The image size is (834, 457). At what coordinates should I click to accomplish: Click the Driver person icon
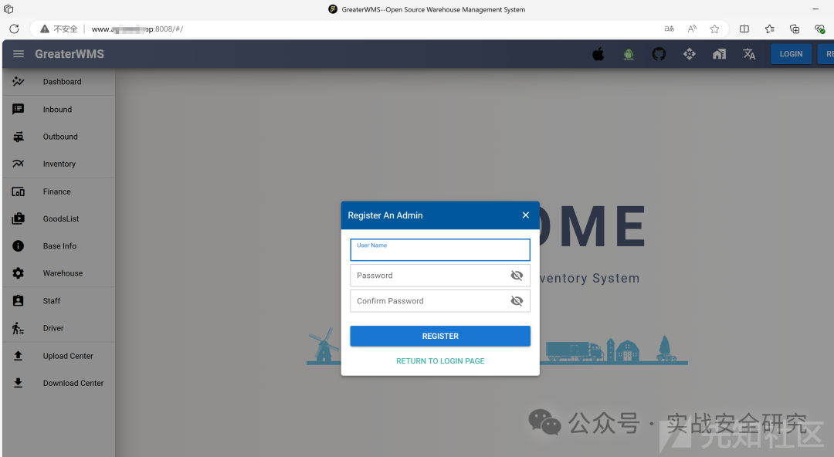click(18, 328)
